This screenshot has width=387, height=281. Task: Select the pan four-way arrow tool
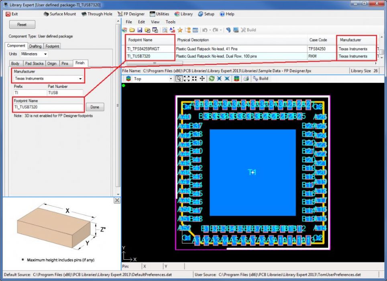pyautogui.click(x=202, y=79)
